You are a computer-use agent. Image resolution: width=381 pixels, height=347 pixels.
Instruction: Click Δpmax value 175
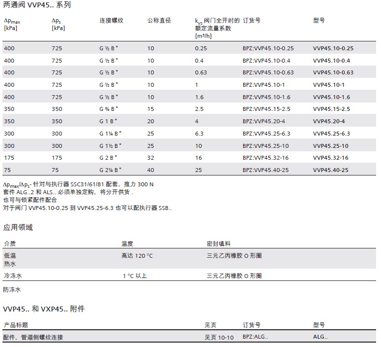tap(9, 158)
